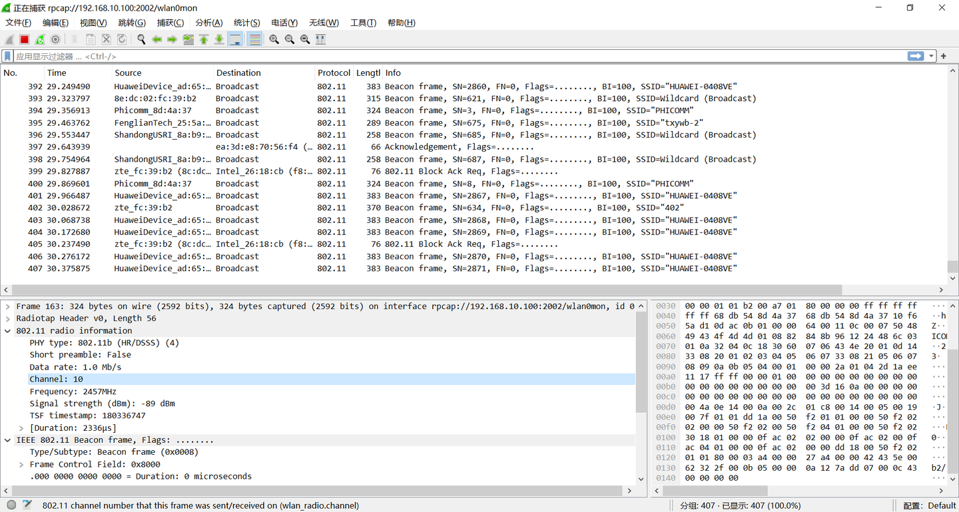Click the display filter bookmark icon
The image size is (959, 512).
coord(8,57)
